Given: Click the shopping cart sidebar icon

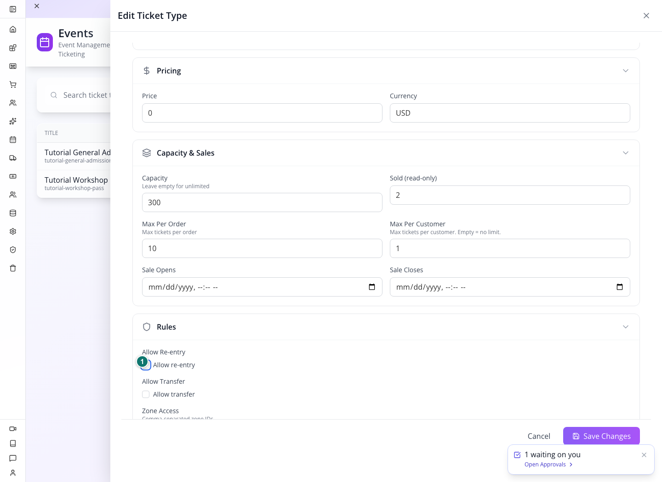Looking at the screenshot, I should click(x=13, y=84).
